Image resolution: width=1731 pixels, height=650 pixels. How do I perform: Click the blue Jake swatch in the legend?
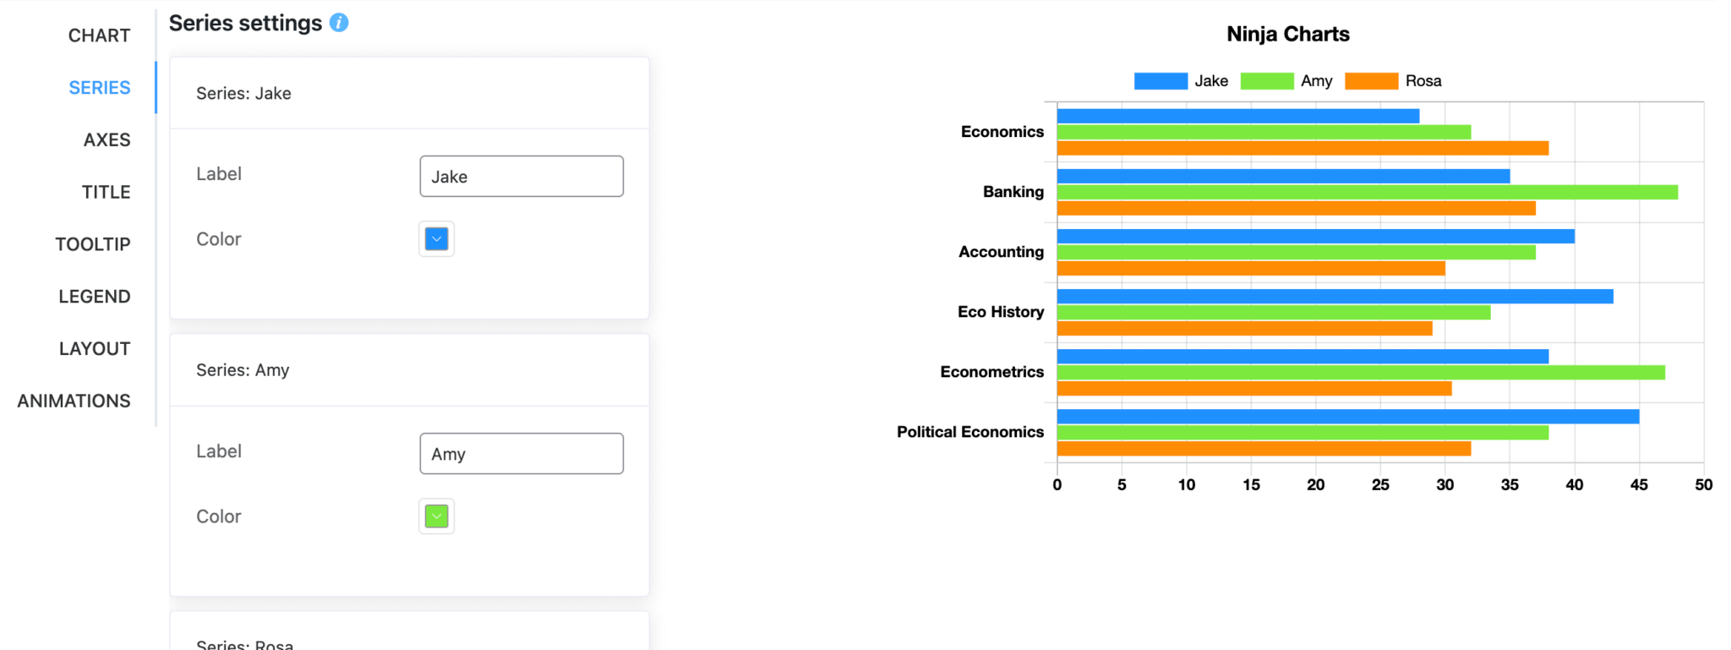pos(1160,80)
